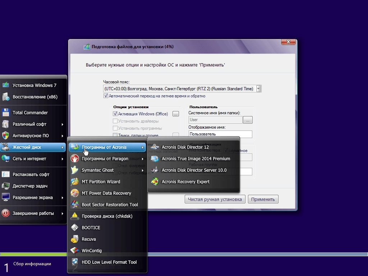
Task: Click the Acronis Recovery Expert icon
Action: pyautogui.click(x=155, y=181)
